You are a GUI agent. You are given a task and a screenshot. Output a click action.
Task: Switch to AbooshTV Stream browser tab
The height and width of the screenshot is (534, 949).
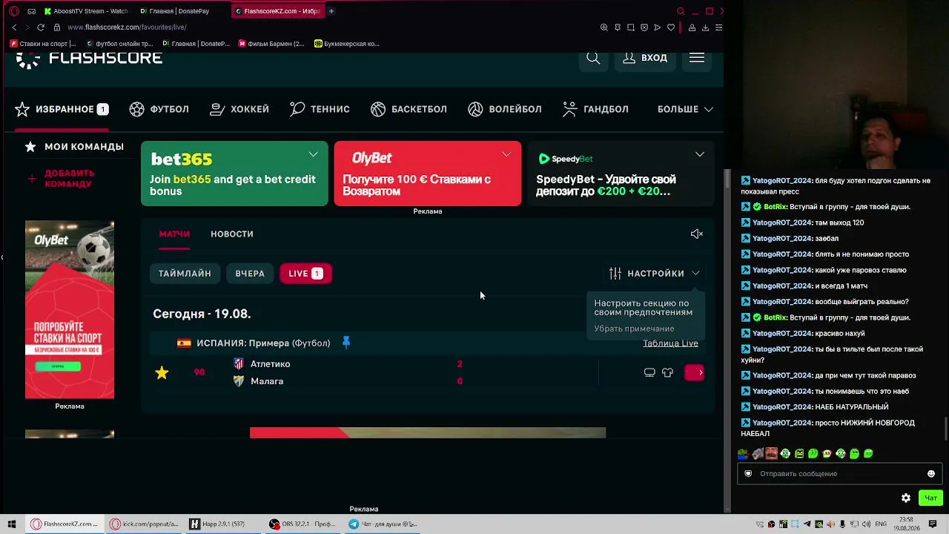tap(87, 11)
